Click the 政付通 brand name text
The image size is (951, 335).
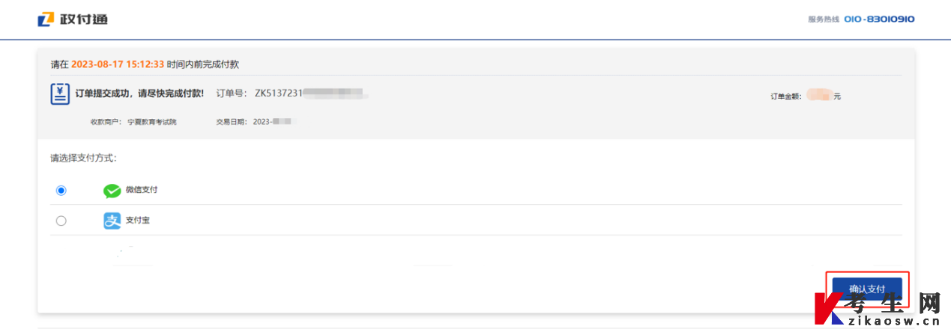83,19
